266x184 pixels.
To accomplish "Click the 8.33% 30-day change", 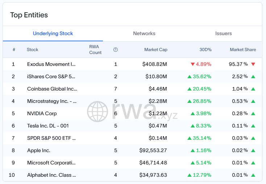I will 201,126.
